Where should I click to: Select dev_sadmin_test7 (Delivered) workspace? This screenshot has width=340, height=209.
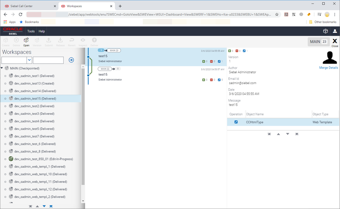[x=34, y=136]
